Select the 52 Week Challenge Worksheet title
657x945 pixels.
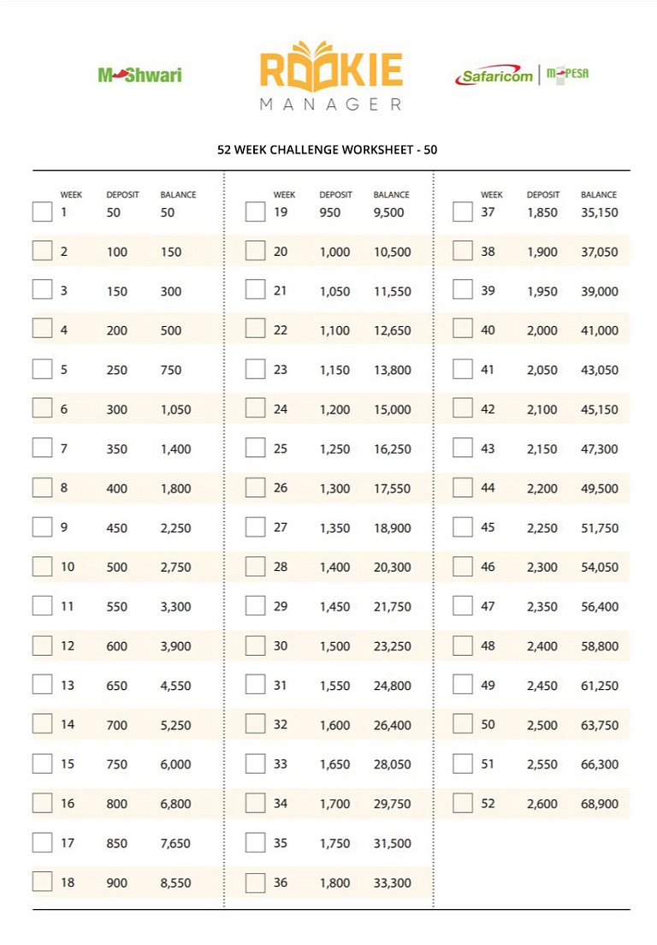click(327, 150)
